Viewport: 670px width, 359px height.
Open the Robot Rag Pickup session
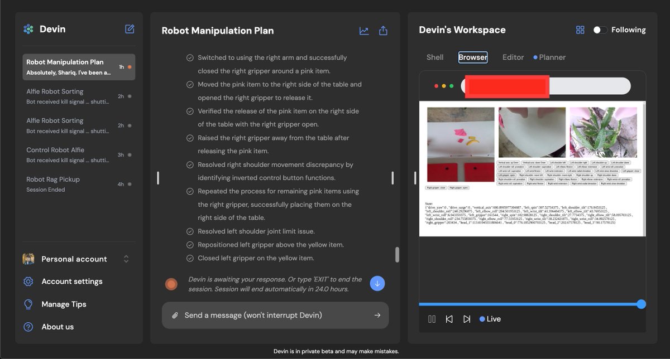point(79,184)
